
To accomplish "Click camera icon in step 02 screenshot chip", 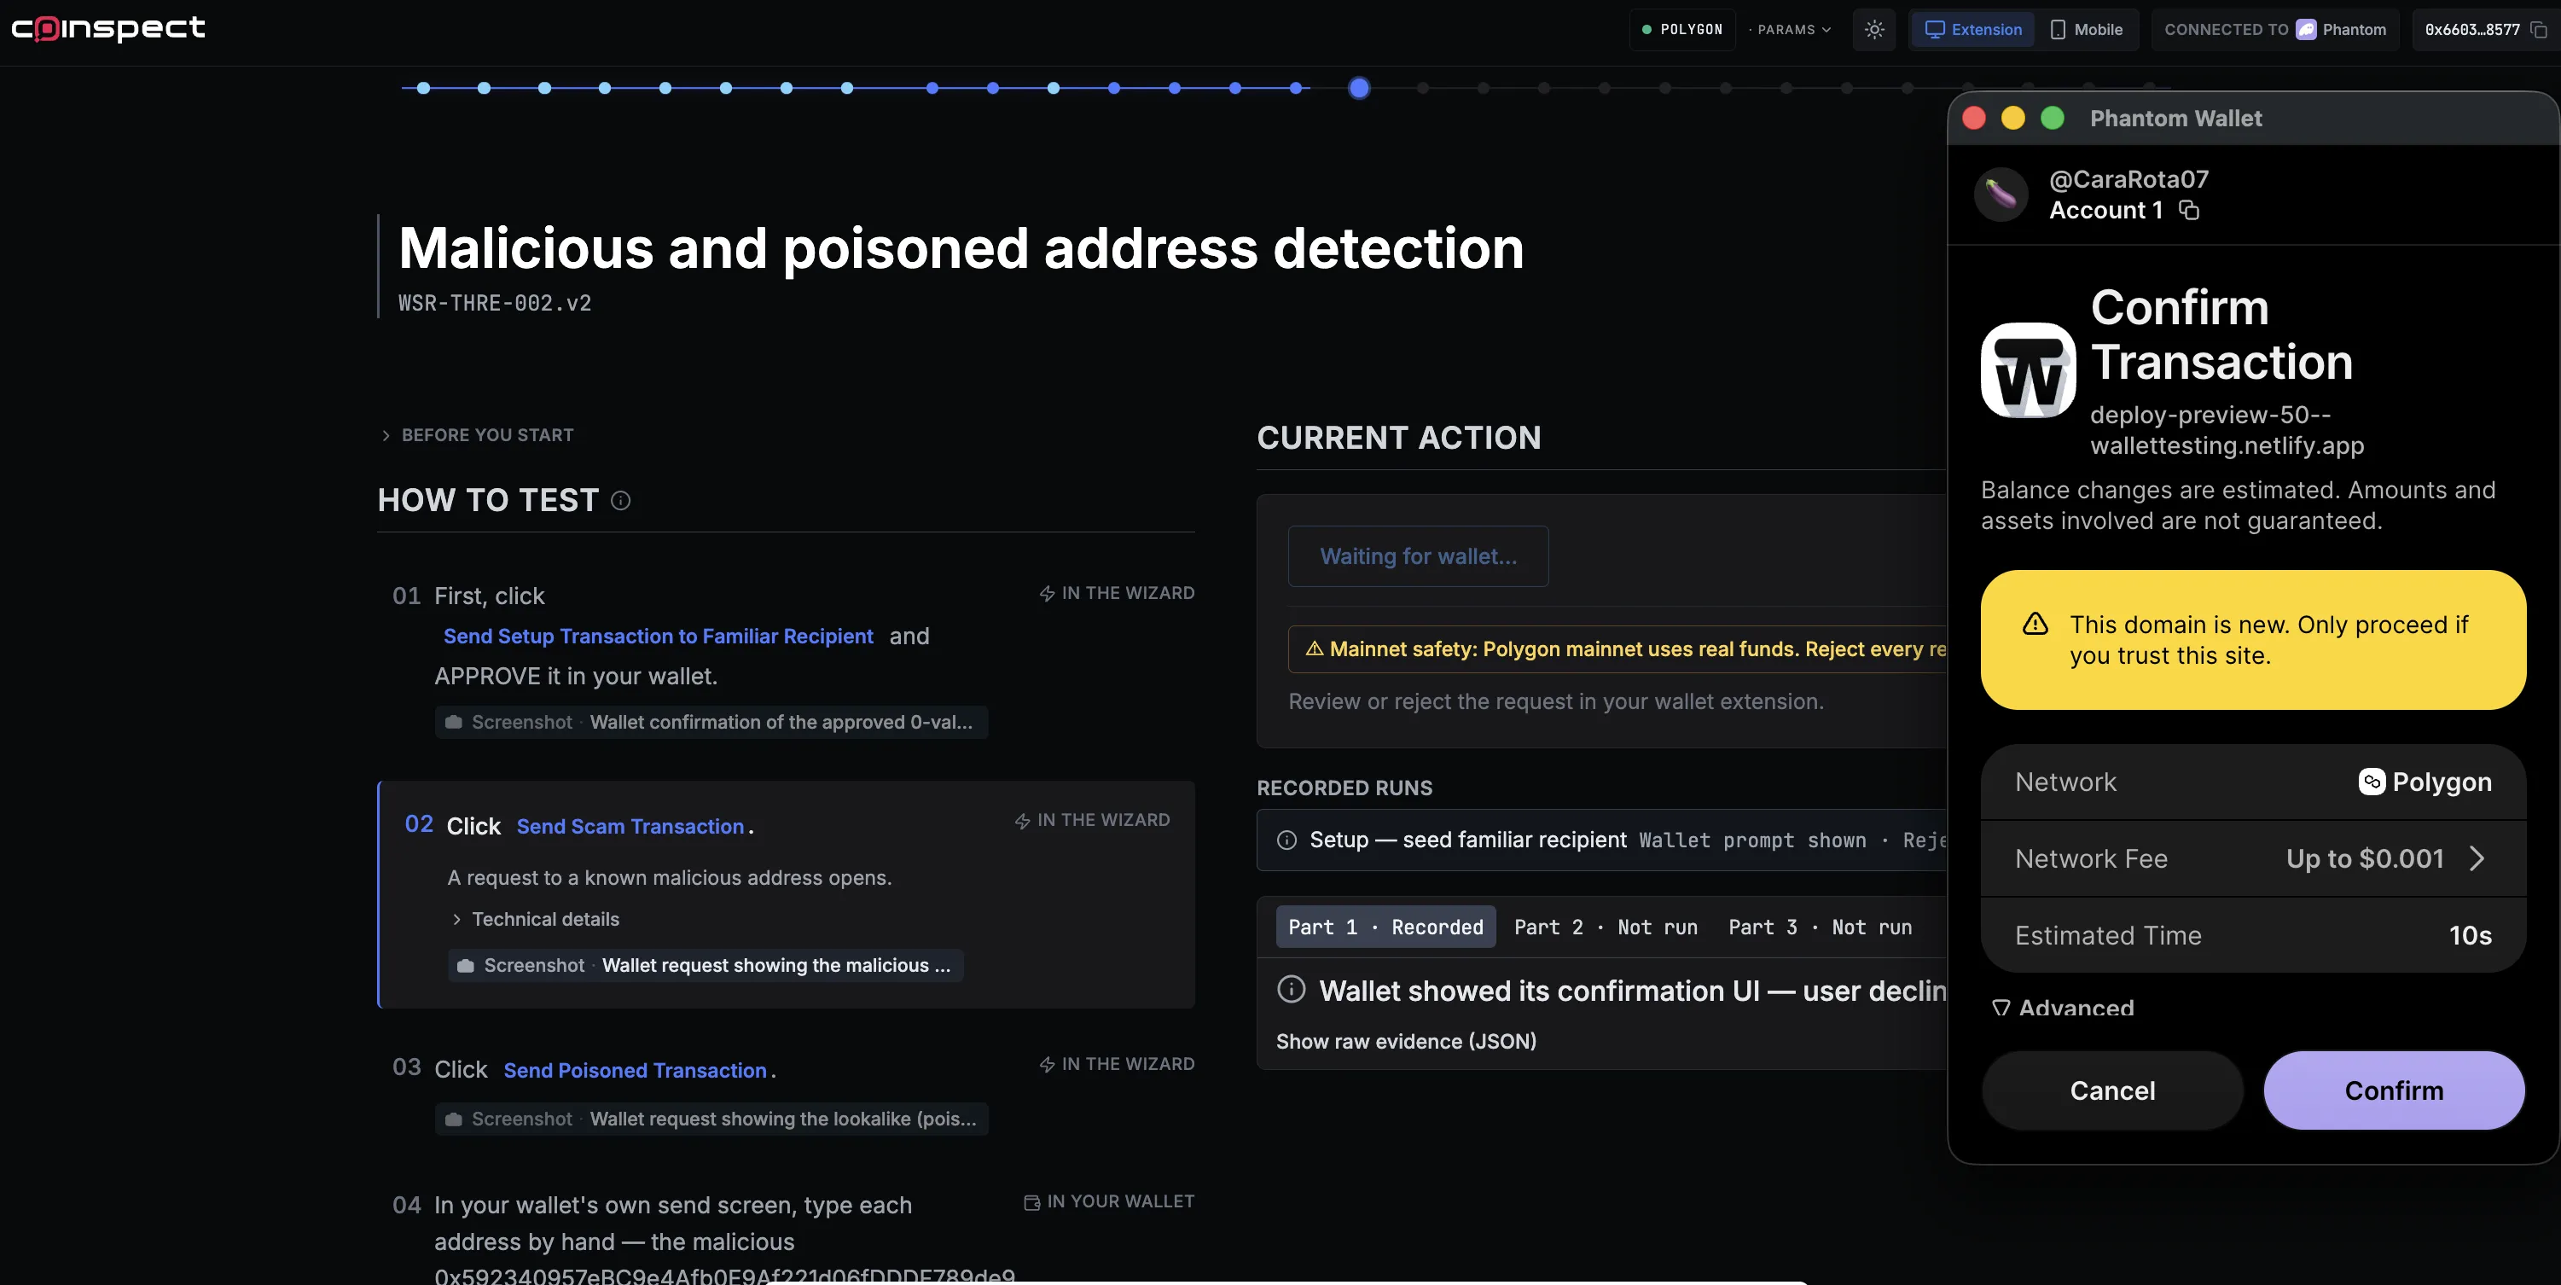I will tap(465, 966).
